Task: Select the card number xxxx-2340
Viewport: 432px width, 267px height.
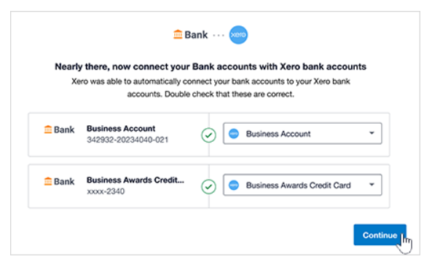Action: 106,191
